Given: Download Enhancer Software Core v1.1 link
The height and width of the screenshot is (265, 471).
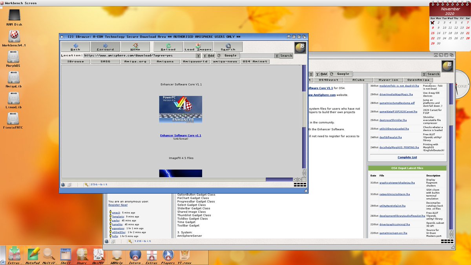Looking at the screenshot, I should click(181, 135).
